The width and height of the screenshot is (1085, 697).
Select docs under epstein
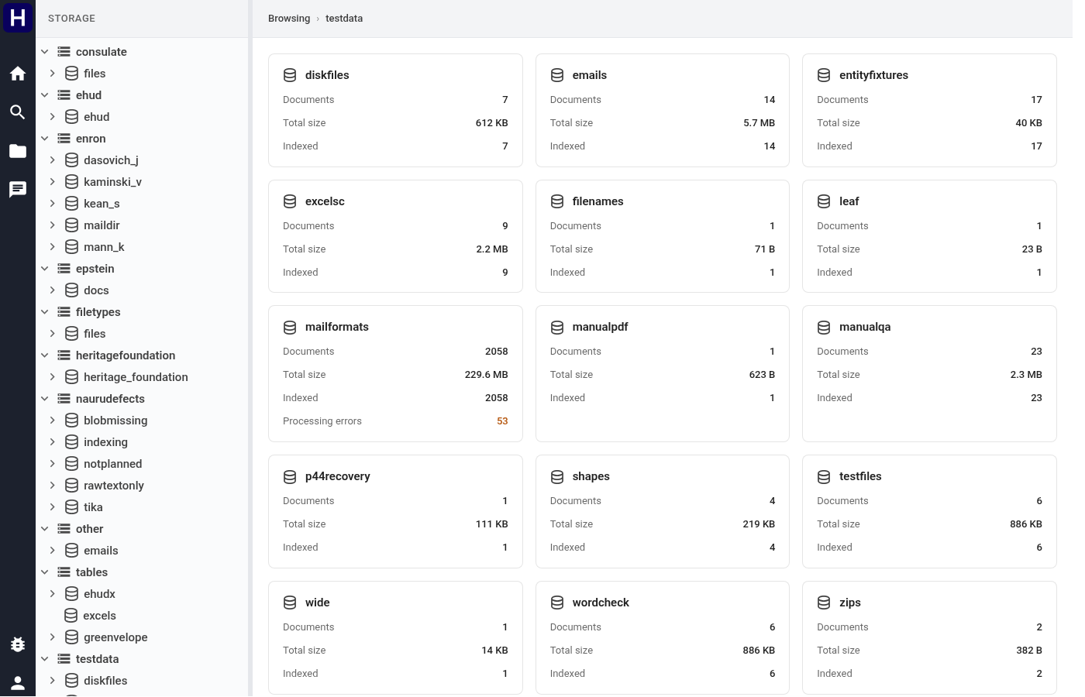[96, 290]
